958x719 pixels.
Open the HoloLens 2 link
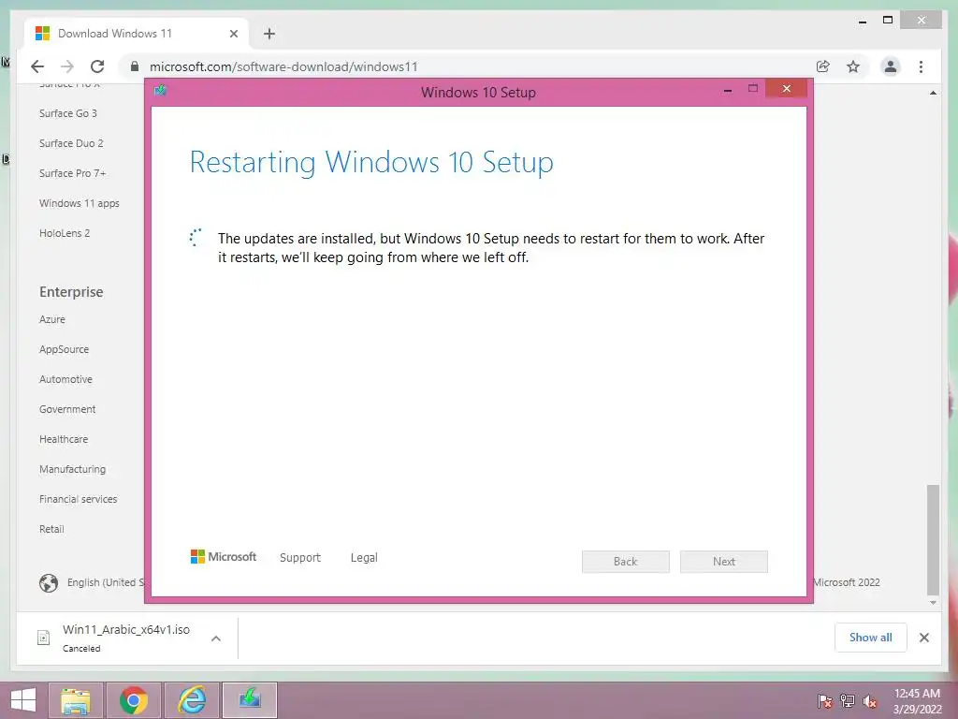65,233
